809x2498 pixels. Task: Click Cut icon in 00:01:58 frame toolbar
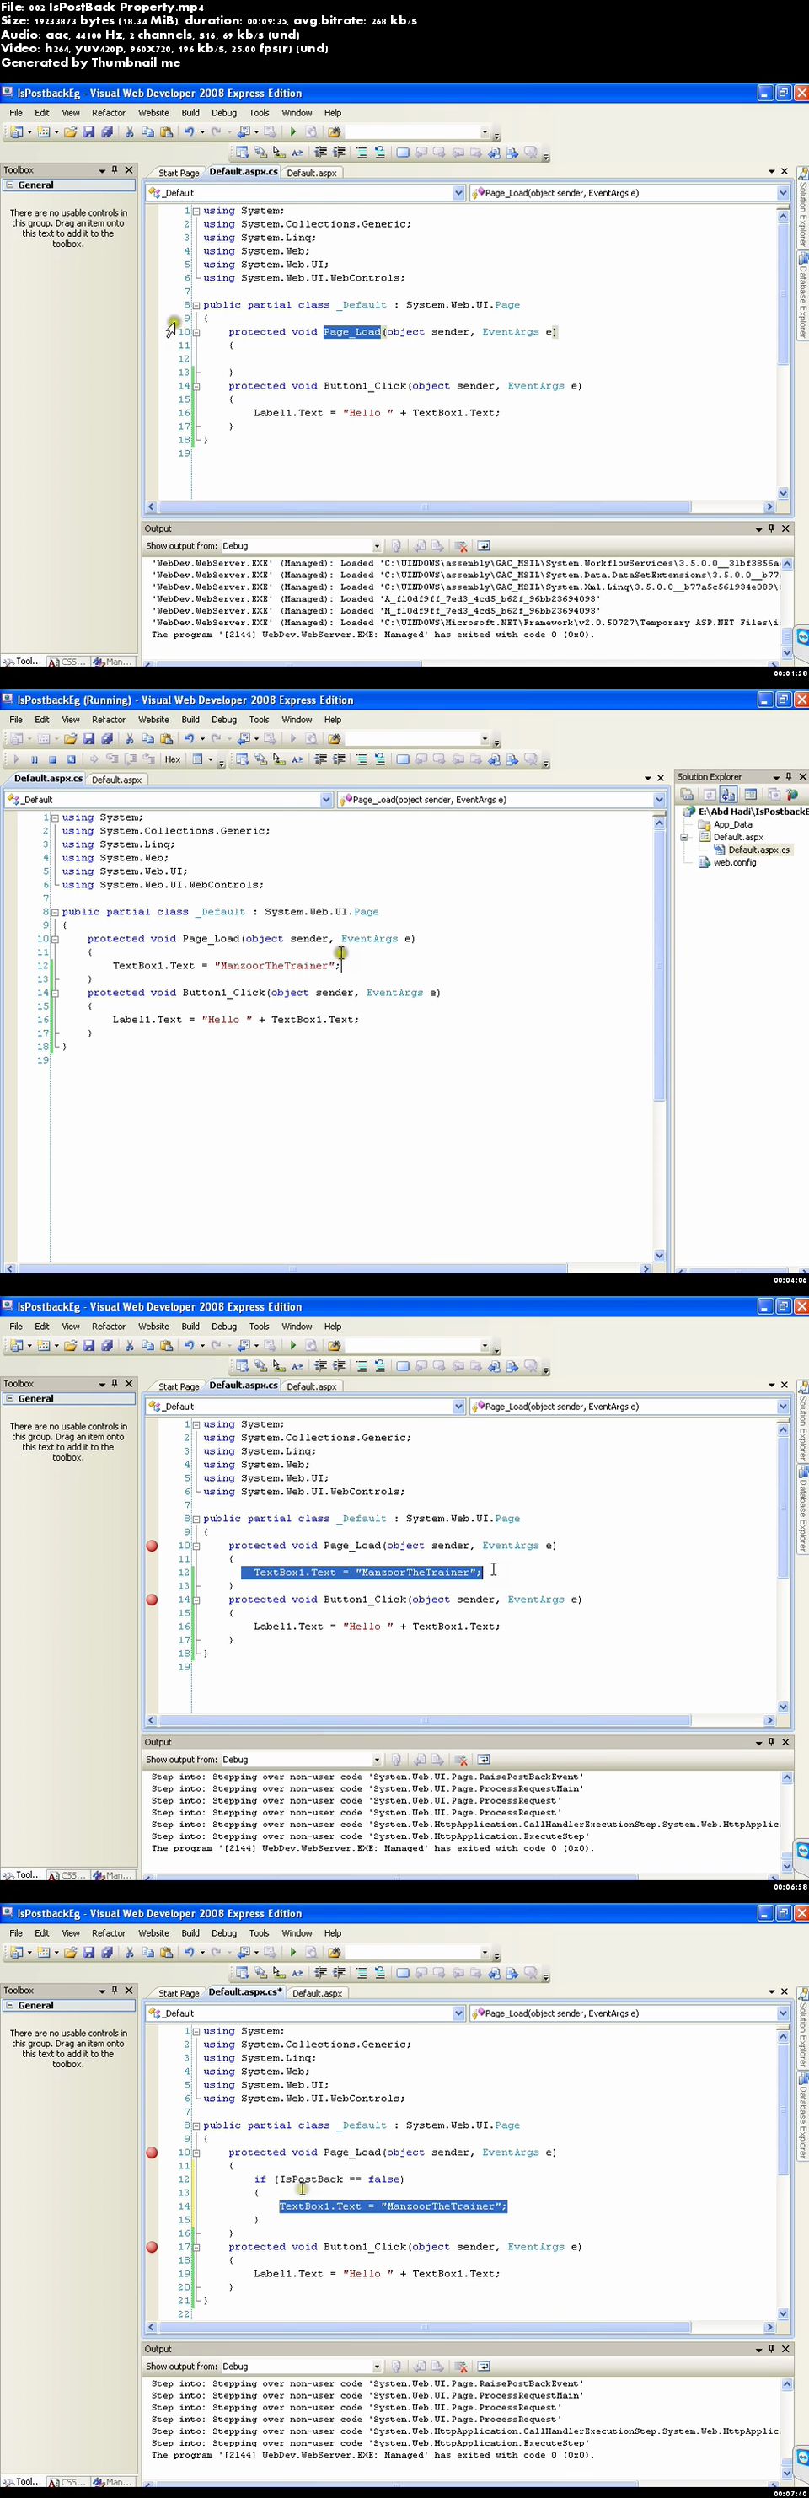pos(129,131)
